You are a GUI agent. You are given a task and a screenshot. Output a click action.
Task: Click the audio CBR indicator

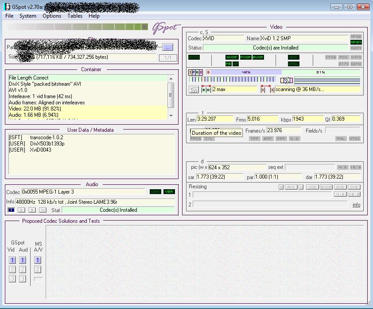[155, 192]
